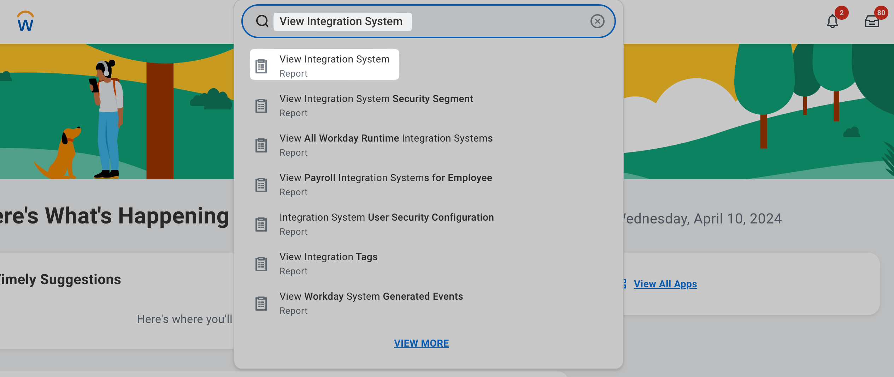894x377 pixels.
Task: Click report icon beside Integration System User Security Configuration
Action: click(261, 225)
